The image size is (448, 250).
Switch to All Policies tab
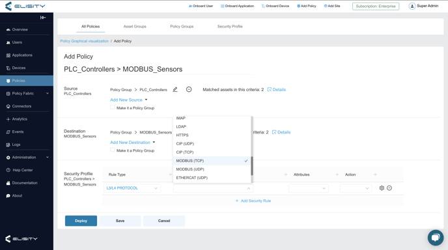[91, 27]
